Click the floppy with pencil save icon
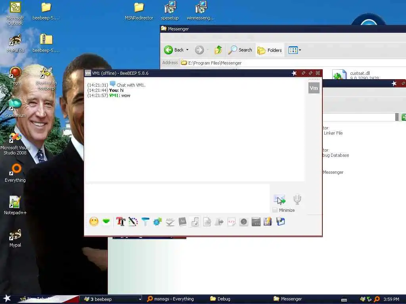Image resolution: width=406 pixels, height=304 pixels. coord(268,222)
